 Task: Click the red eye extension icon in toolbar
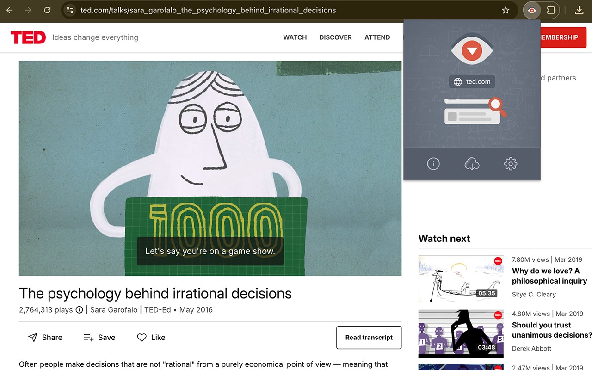tap(532, 10)
